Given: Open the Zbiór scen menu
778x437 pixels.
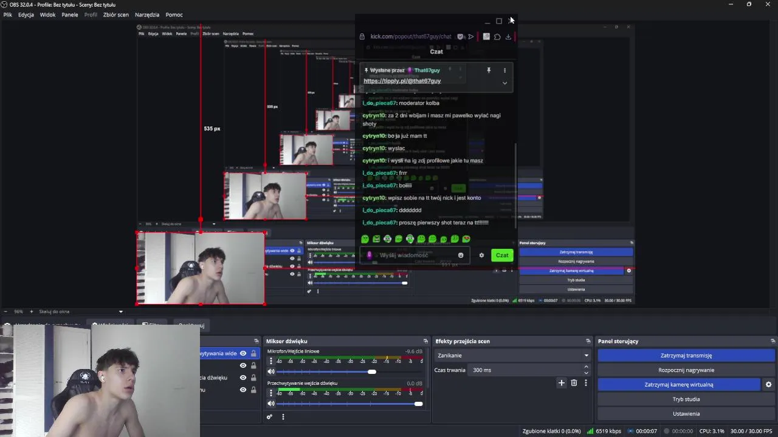Looking at the screenshot, I should (115, 15).
